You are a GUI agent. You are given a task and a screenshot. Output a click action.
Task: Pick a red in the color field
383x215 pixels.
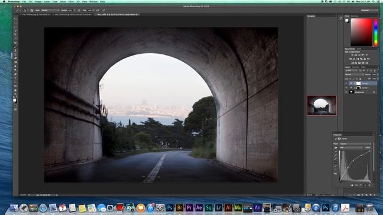click(361, 32)
